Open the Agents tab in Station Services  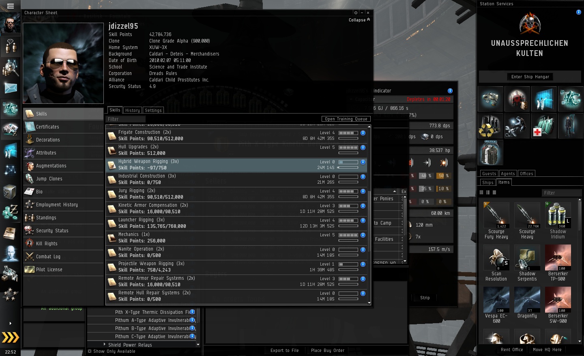508,174
